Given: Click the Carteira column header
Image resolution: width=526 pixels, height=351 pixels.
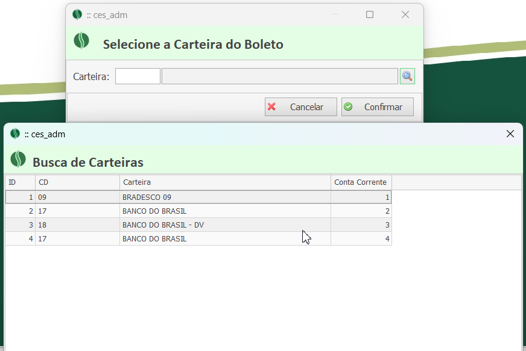Looking at the screenshot, I should (x=225, y=182).
